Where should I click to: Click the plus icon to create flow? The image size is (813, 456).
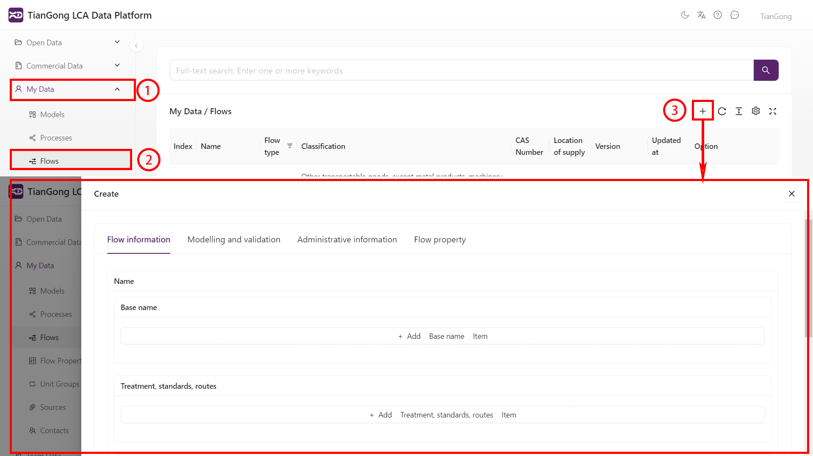pyautogui.click(x=702, y=111)
